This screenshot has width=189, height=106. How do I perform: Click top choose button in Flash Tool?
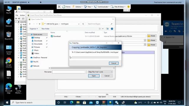(152, 36)
